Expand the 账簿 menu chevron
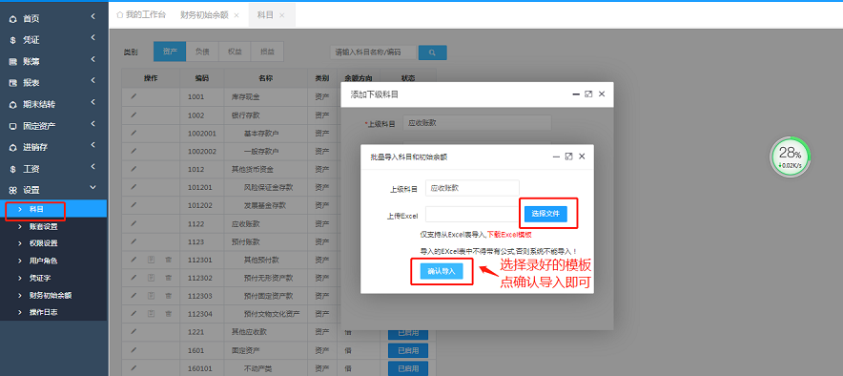The image size is (843, 376). pyautogui.click(x=93, y=59)
